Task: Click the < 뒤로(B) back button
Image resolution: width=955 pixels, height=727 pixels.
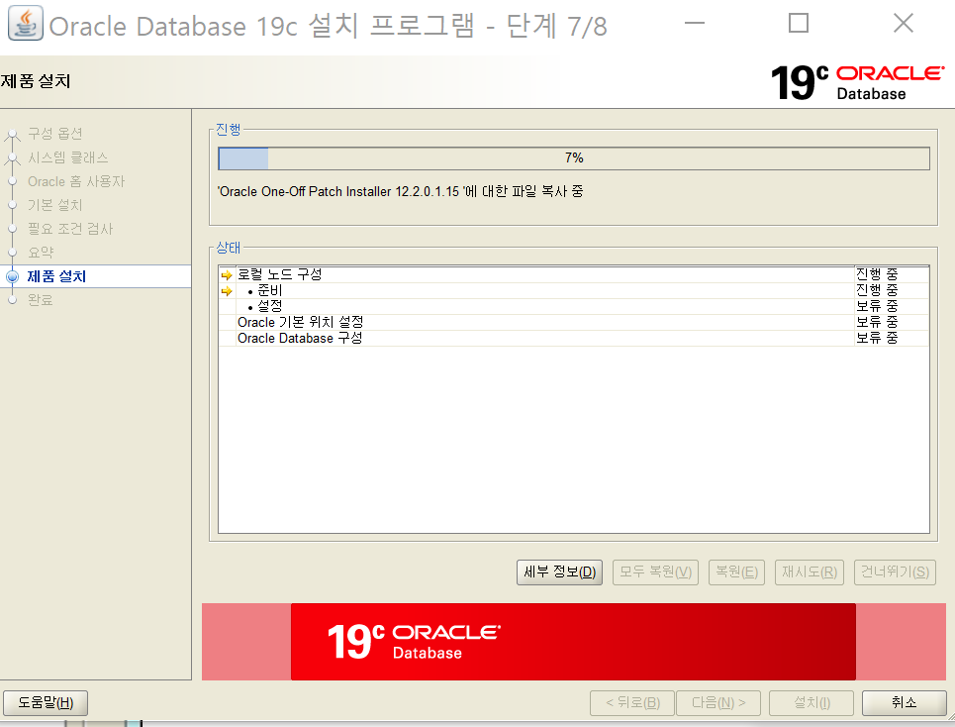Action: tap(632, 702)
